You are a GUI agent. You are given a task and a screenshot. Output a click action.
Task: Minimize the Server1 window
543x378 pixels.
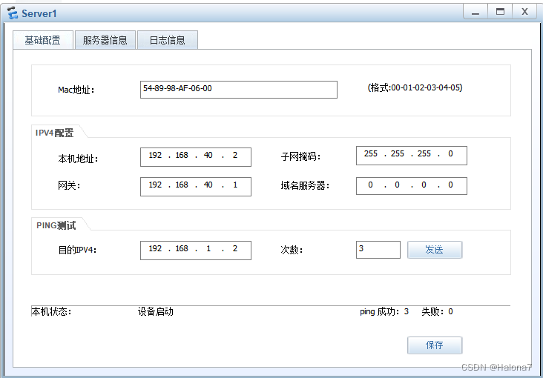pyautogui.click(x=475, y=12)
